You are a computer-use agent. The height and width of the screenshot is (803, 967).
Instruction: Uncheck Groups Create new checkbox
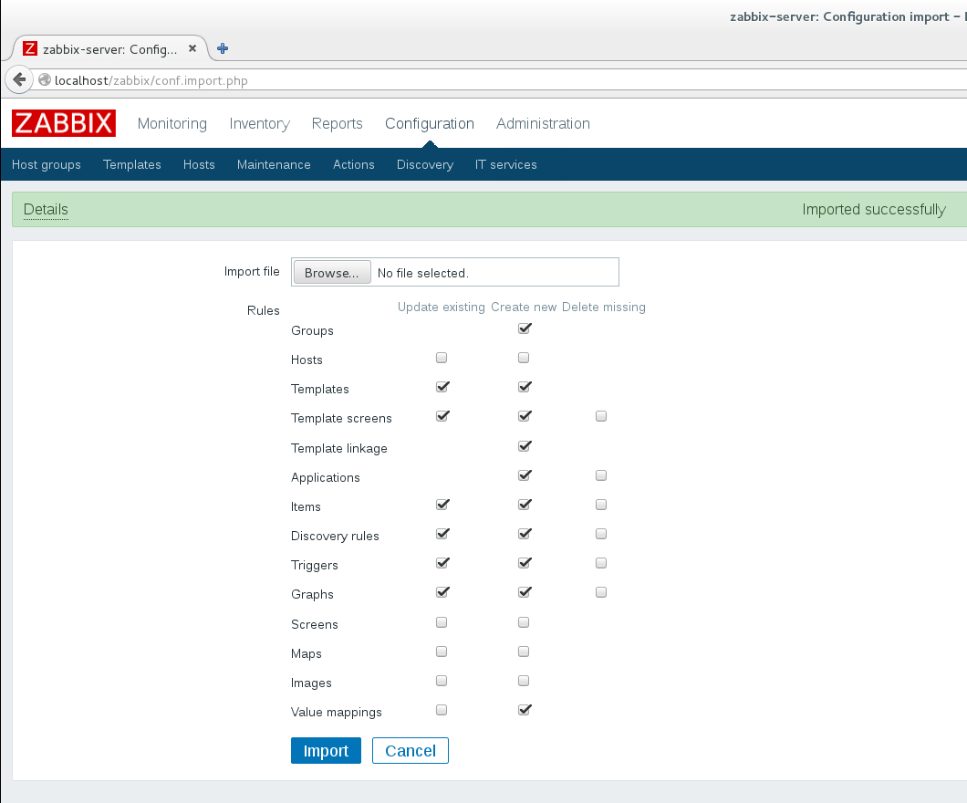click(525, 328)
